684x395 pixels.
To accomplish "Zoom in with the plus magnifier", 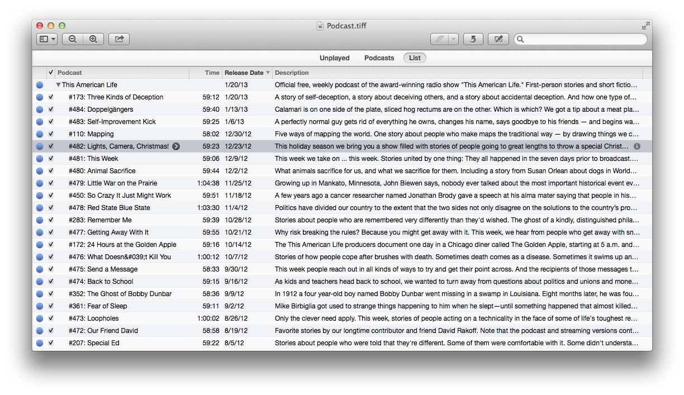I will (93, 39).
